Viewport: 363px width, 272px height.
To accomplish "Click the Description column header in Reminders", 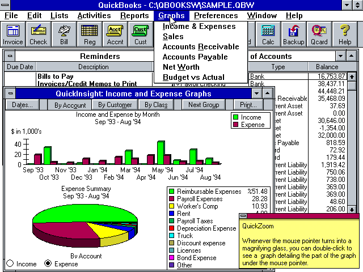I will tap(94, 67).
